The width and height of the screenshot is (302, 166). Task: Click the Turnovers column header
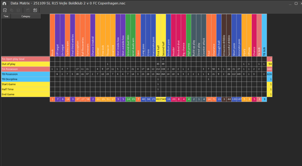(x=88, y=35)
